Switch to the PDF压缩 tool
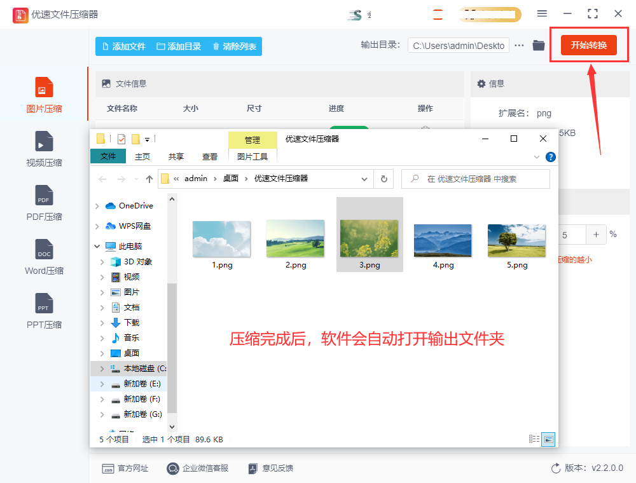 pos(44,195)
